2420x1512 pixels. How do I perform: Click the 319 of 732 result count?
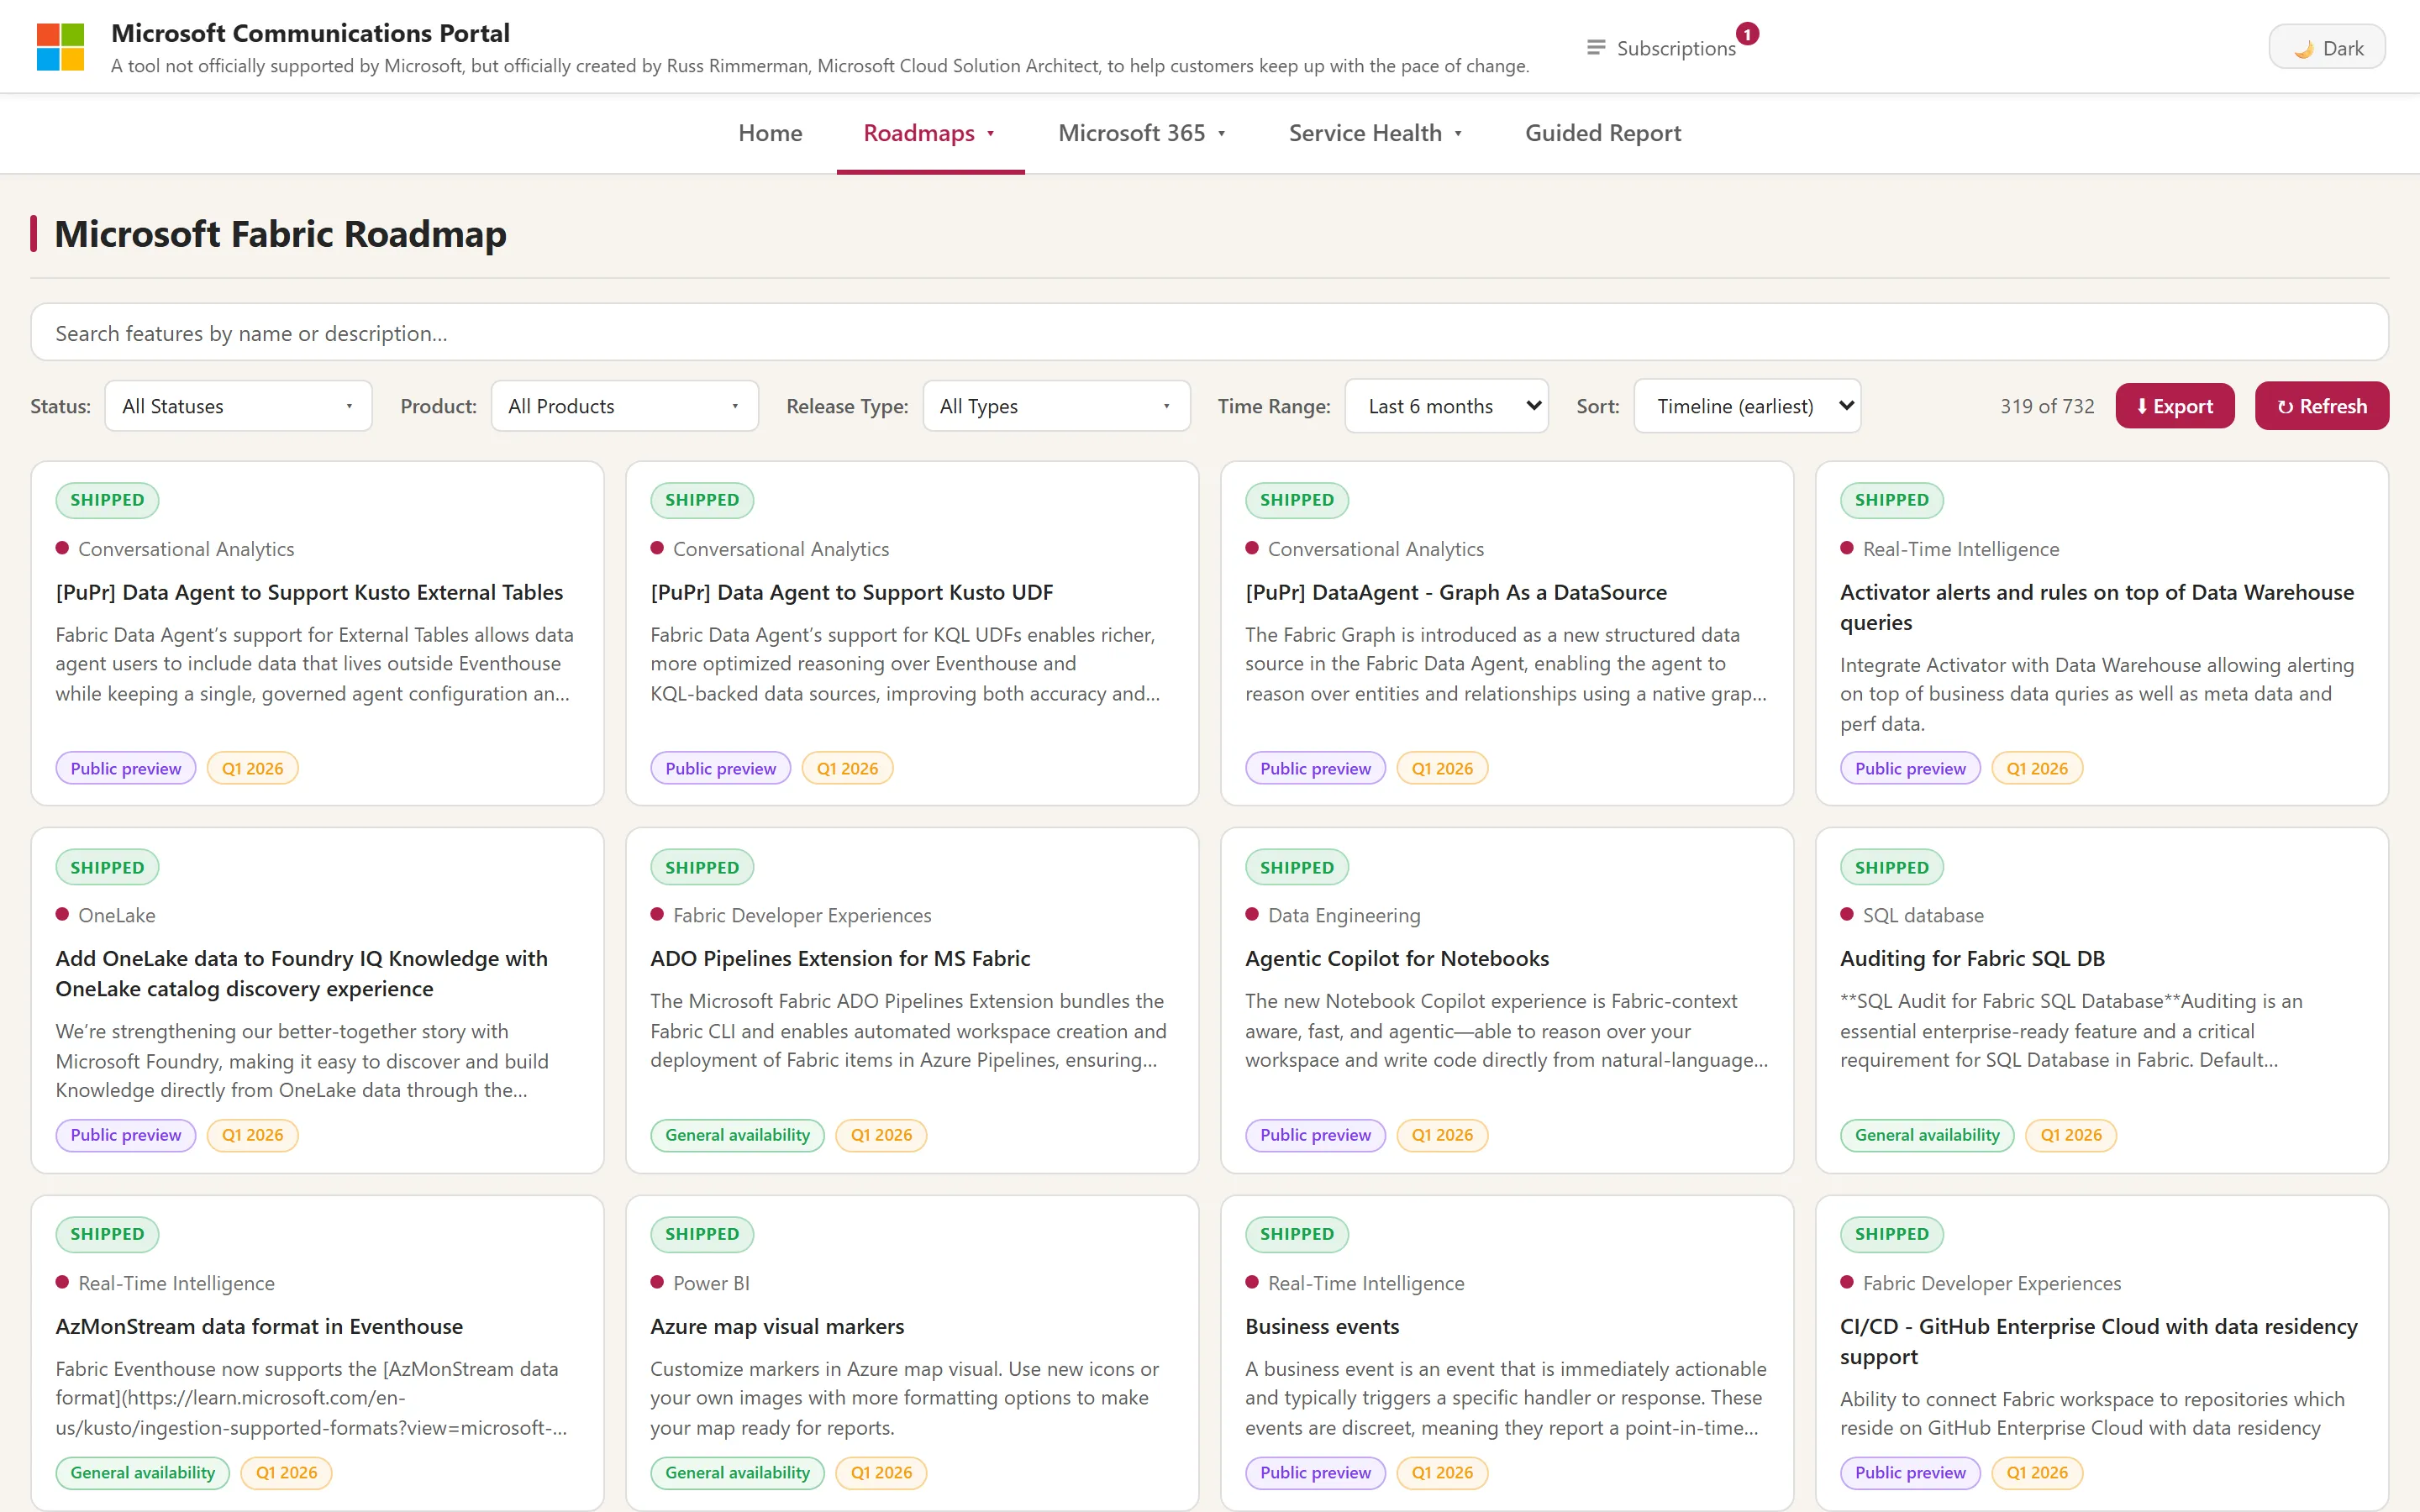tap(2047, 406)
